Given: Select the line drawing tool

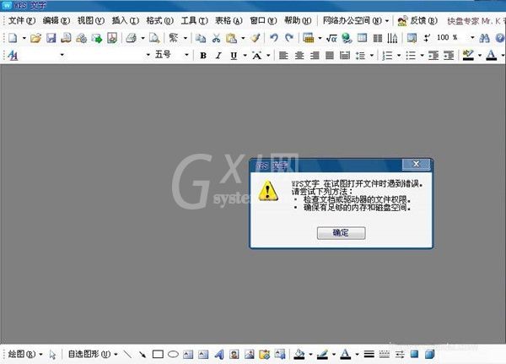Looking at the screenshot, I should [x=127, y=355].
